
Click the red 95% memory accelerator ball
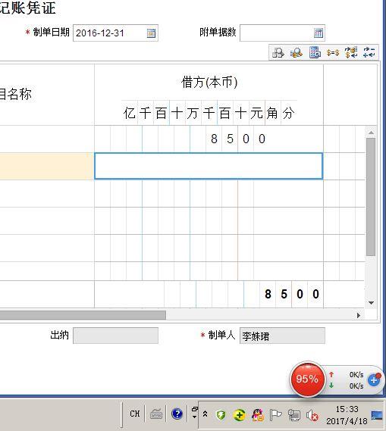pos(307,379)
